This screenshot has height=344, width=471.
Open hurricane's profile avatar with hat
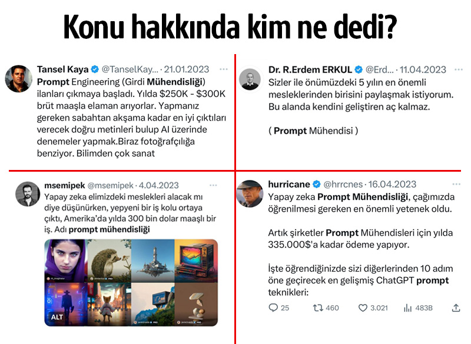click(250, 193)
